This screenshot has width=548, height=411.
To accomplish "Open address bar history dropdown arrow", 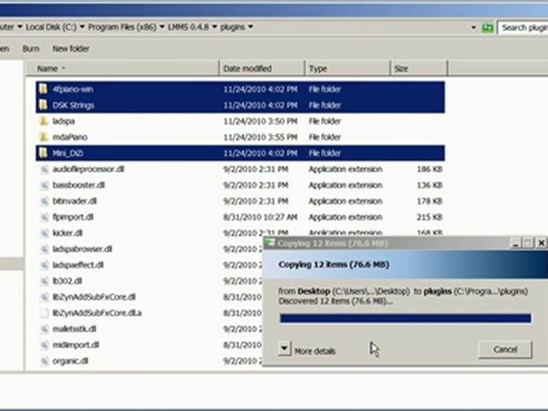I will coord(474,27).
